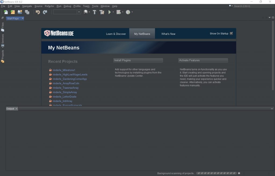
Task: Open the Refactor menu
Action: tap(49, 6)
